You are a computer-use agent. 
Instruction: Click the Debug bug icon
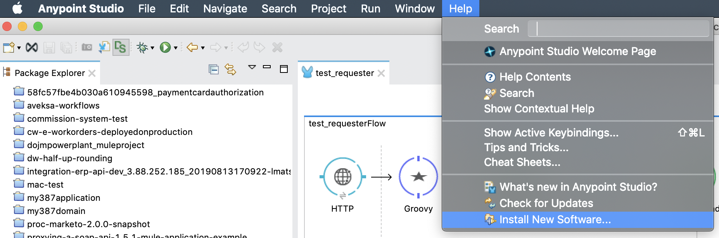142,48
